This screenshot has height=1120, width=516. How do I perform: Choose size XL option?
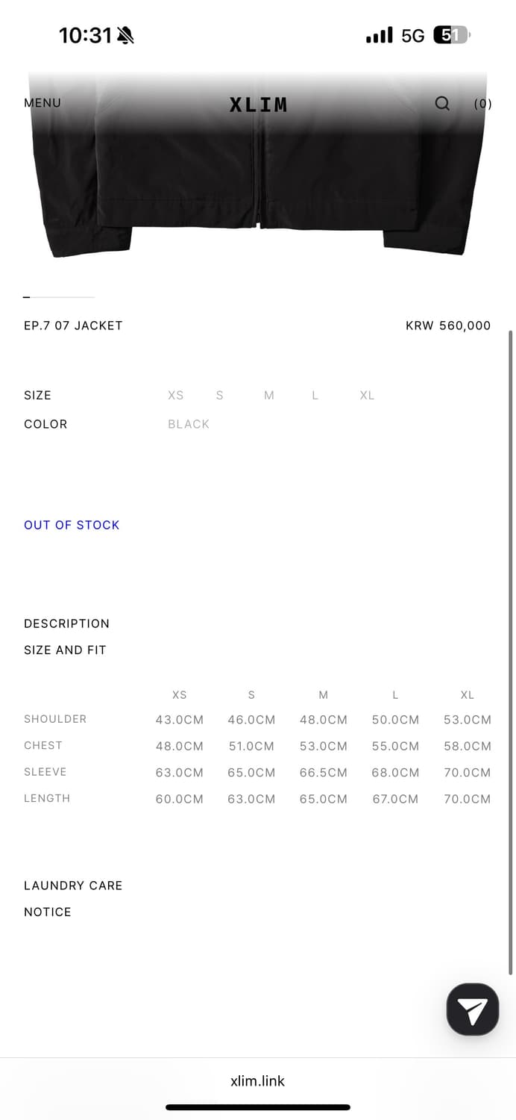[x=367, y=396]
